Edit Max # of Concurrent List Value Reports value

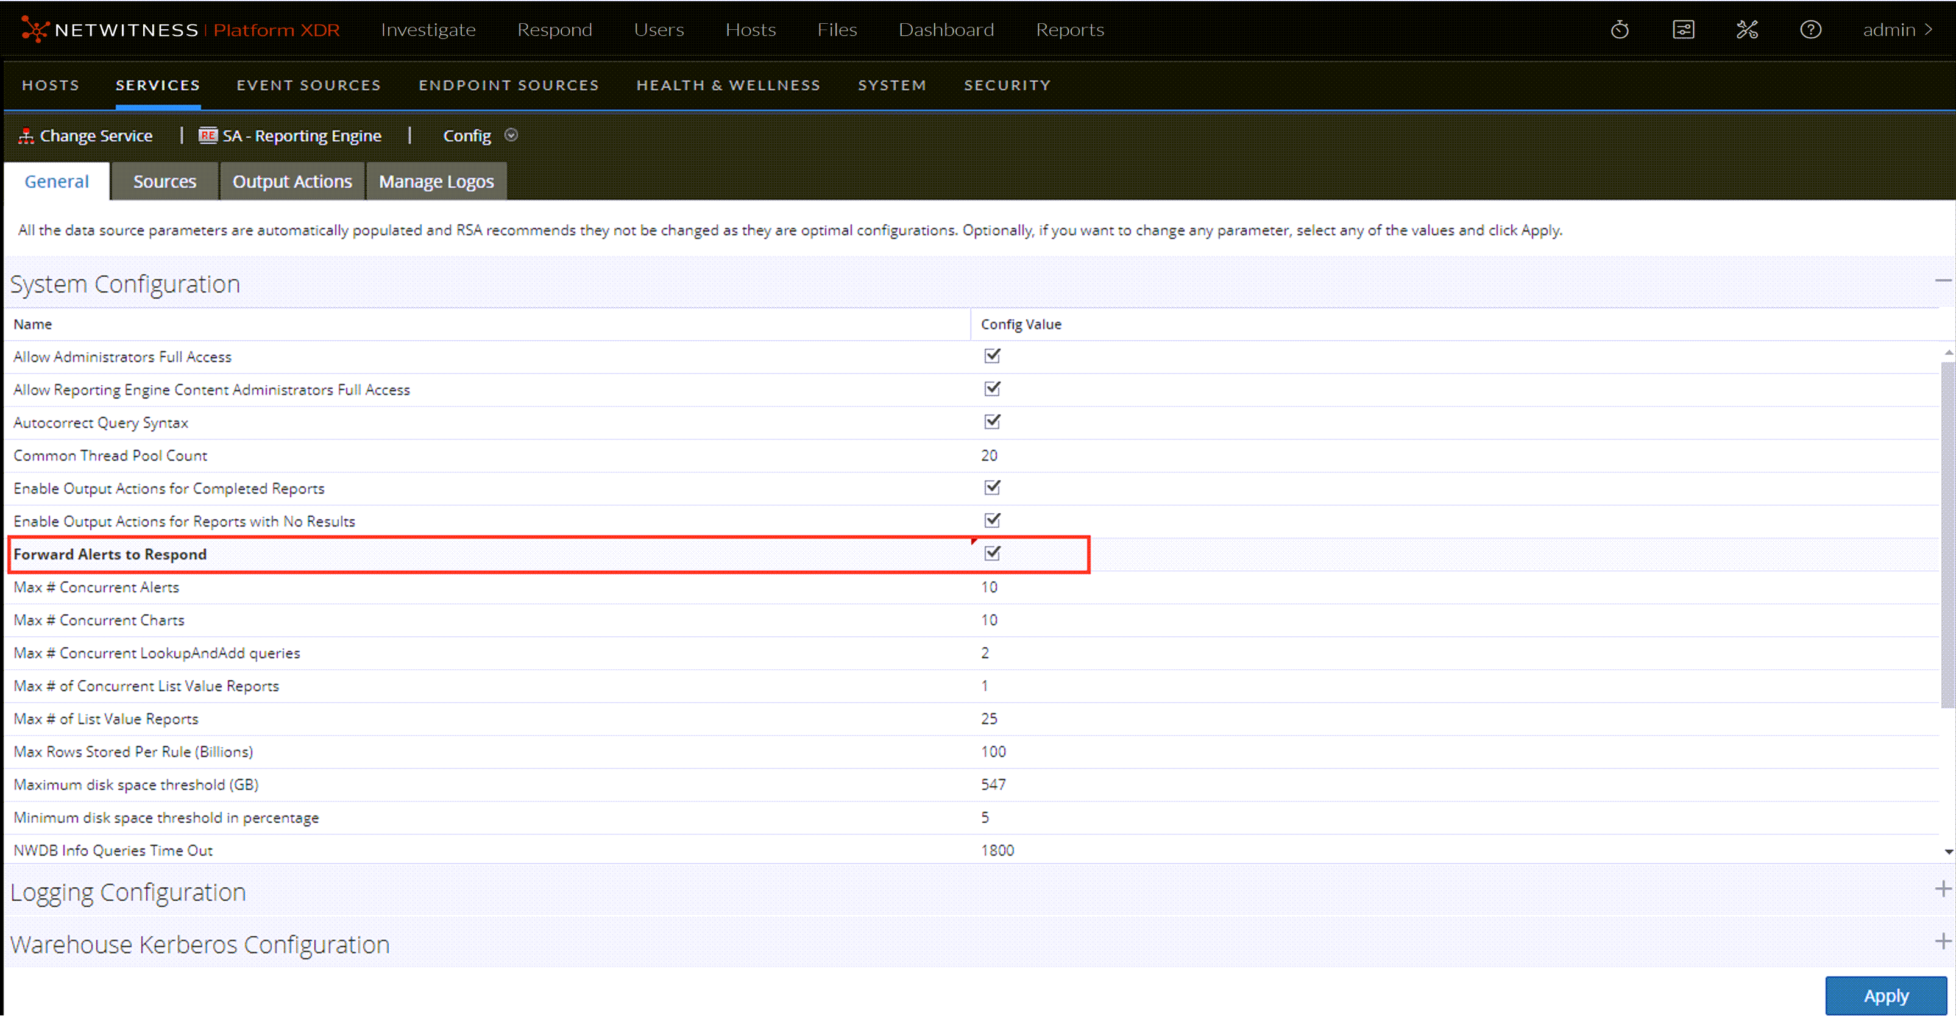[x=985, y=686]
